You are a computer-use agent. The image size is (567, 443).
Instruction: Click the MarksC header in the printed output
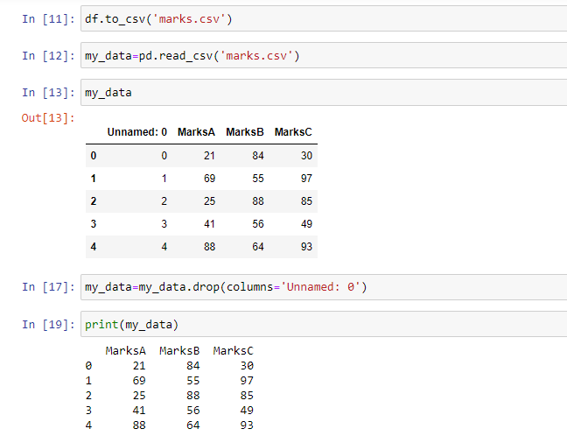[234, 351]
